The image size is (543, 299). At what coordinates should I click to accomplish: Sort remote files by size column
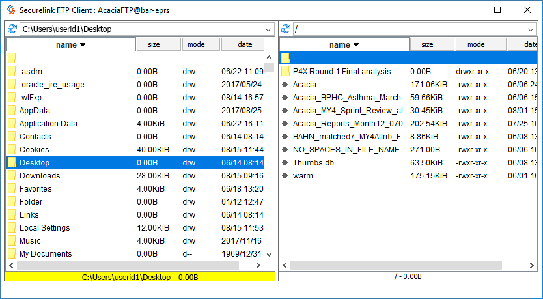point(427,45)
